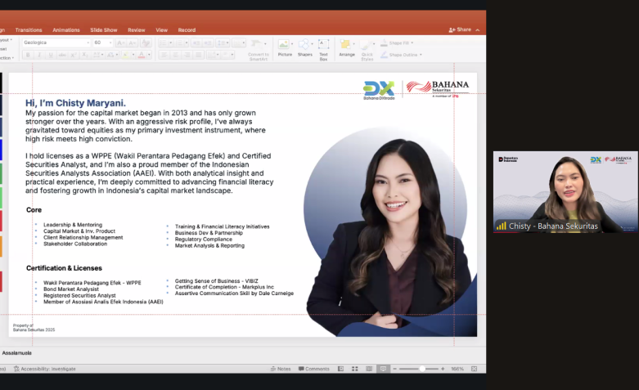Click 166% zoom level value

point(457,369)
